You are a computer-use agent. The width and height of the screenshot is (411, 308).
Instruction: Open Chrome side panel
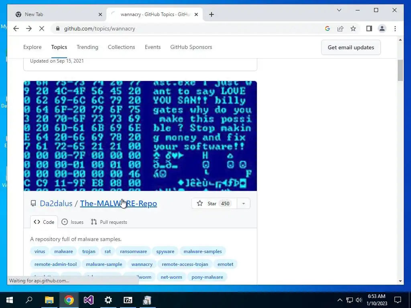[x=369, y=28]
